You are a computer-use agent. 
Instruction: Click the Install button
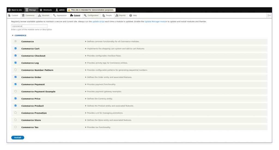click(18, 138)
